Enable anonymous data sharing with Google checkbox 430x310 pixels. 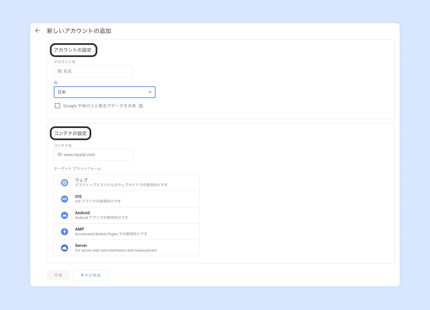pyautogui.click(x=58, y=106)
